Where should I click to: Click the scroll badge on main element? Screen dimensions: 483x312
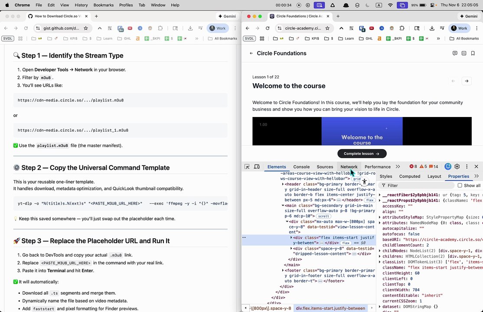coord(323,216)
